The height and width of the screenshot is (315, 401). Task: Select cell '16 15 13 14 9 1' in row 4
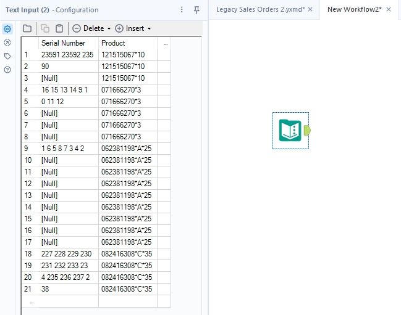point(69,90)
